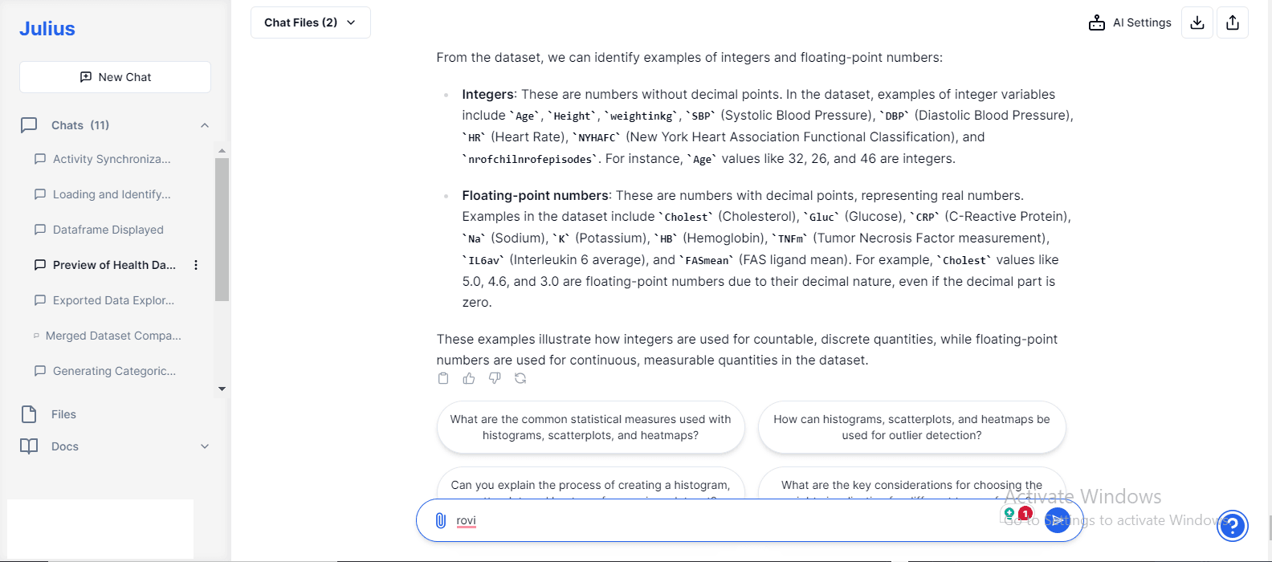Image resolution: width=1272 pixels, height=562 pixels.
Task: Choose the outlier detection suggested question
Action: [x=911, y=427]
